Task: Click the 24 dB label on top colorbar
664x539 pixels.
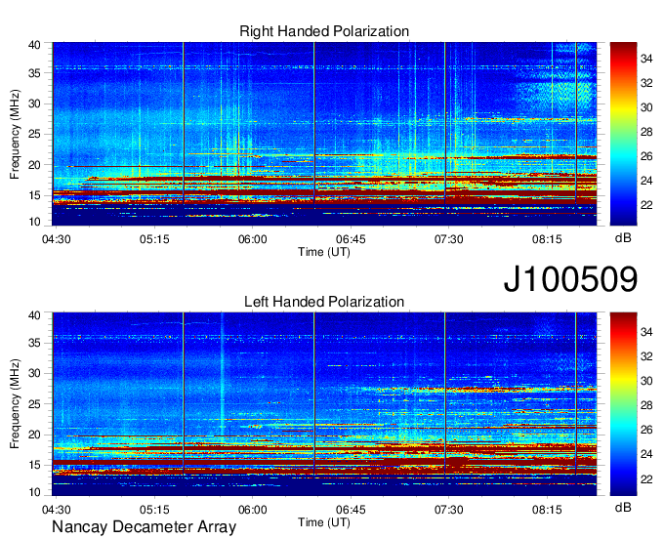Action: coord(646,181)
